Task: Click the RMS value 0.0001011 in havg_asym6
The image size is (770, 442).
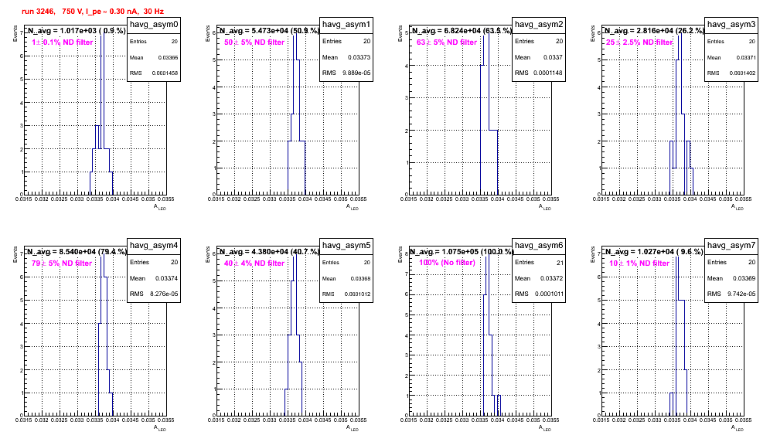Action: coord(548,294)
